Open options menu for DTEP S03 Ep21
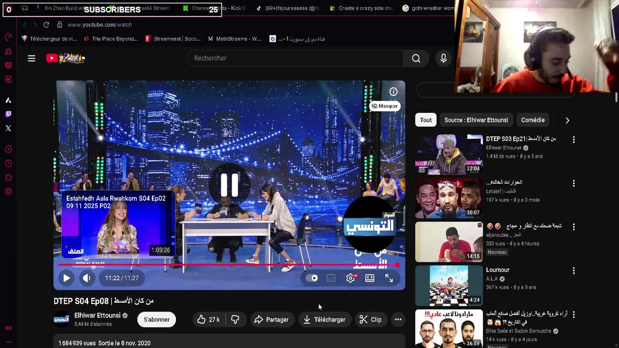 (574, 140)
